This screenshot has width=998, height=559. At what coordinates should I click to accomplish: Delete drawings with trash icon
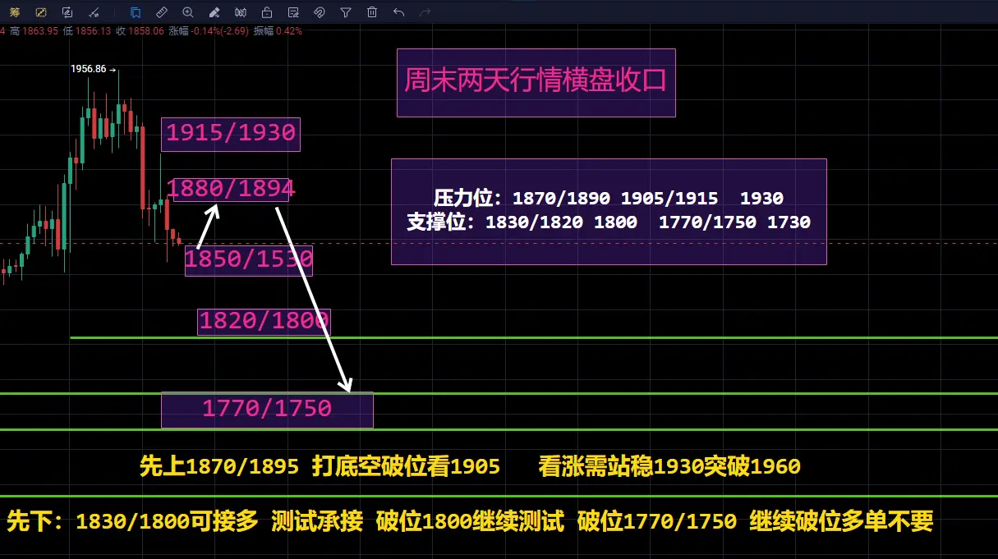tap(372, 12)
